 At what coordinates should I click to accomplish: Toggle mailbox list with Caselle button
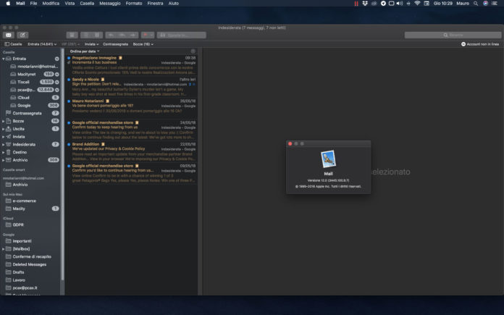[13, 44]
